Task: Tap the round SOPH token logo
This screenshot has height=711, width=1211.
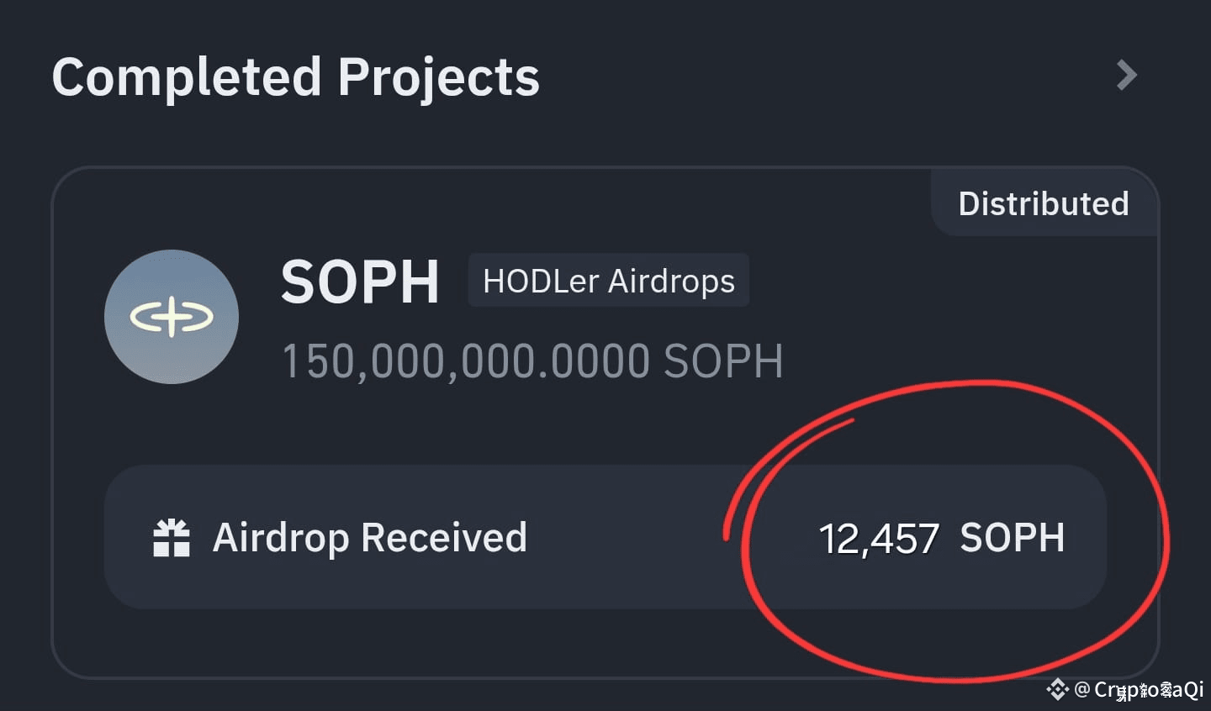Action: tap(172, 317)
